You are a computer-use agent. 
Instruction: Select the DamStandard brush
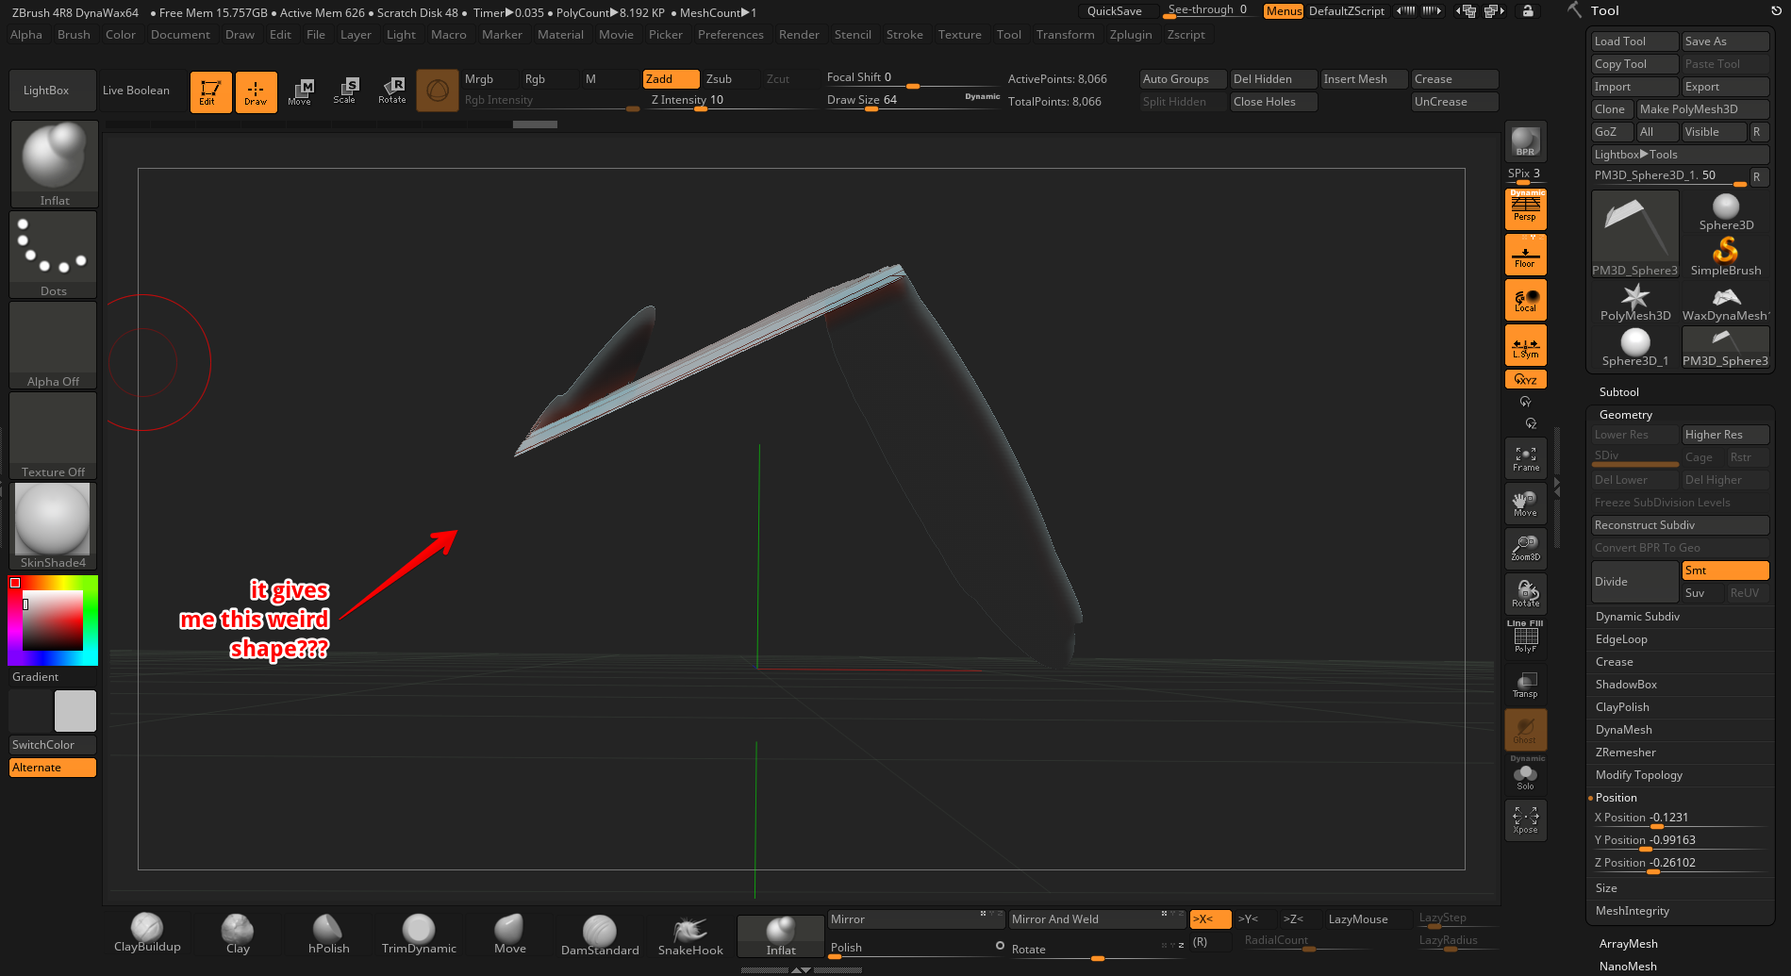click(x=600, y=935)
